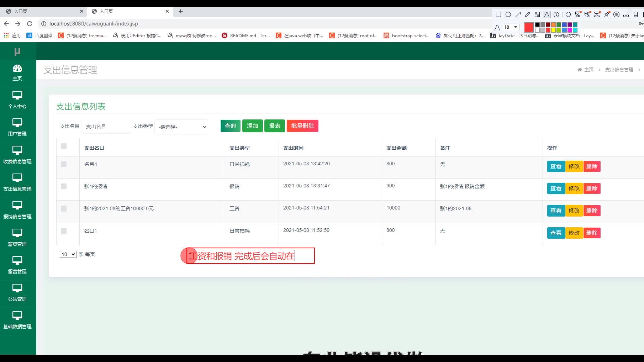Pick the purple color swatch
644x362 pixels.
pyautogui.click(x=570, y=25)
